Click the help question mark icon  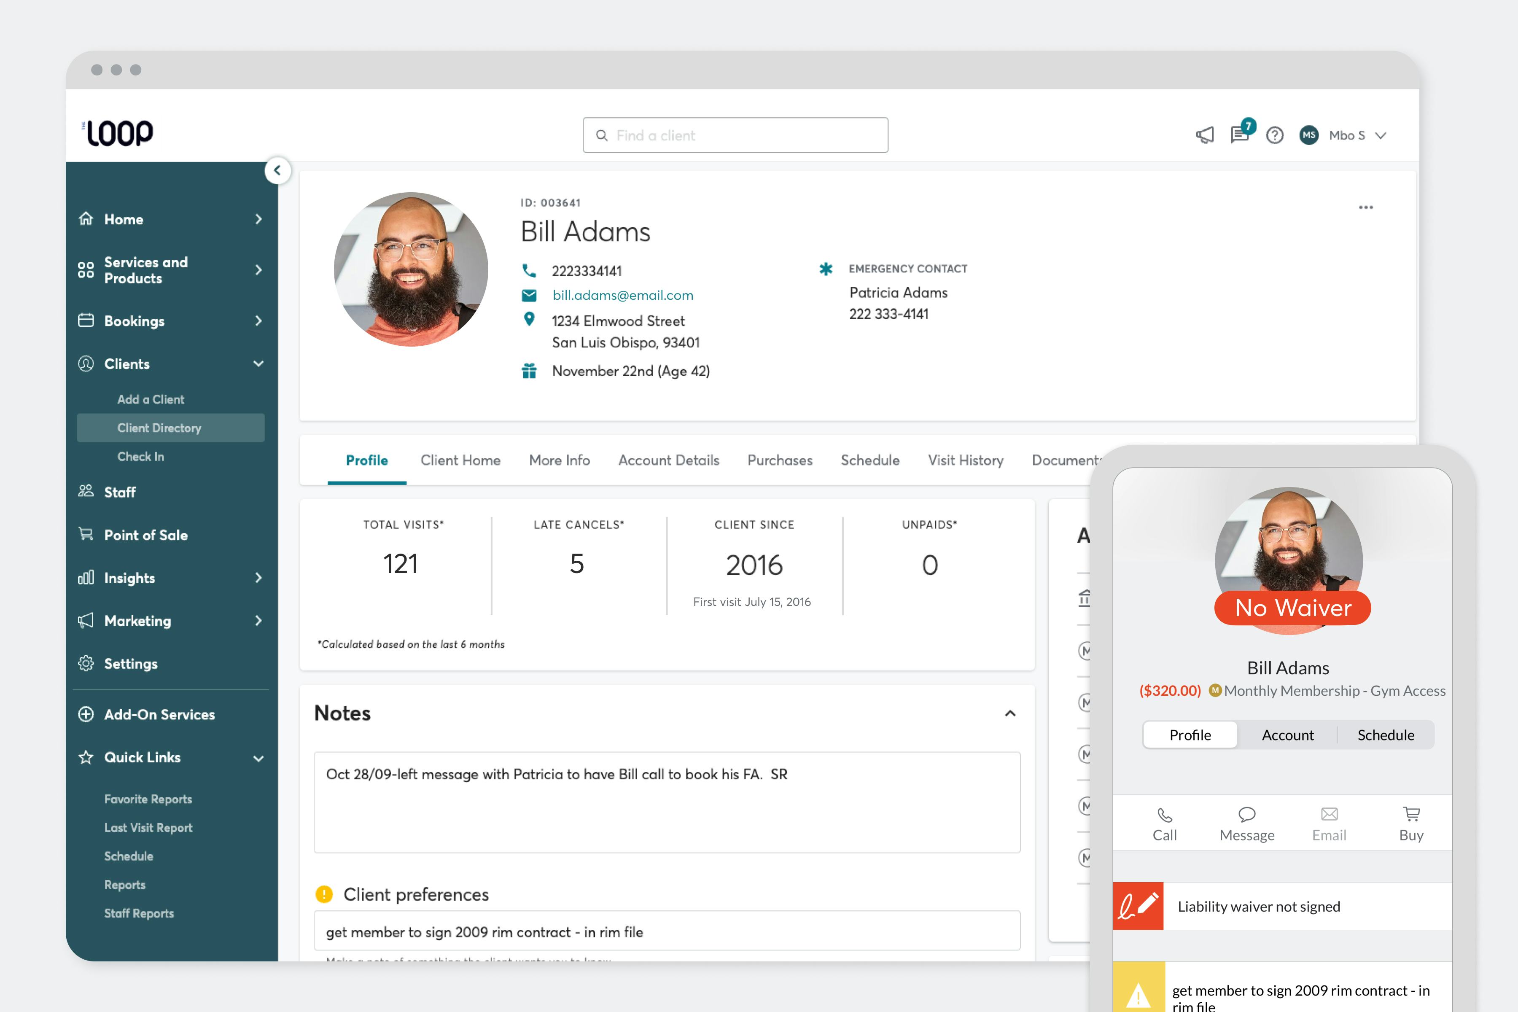click(x=1275, y=135)
